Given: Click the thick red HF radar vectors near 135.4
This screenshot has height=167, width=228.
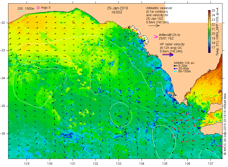Looking at the screenshot, I should point(175,136).
